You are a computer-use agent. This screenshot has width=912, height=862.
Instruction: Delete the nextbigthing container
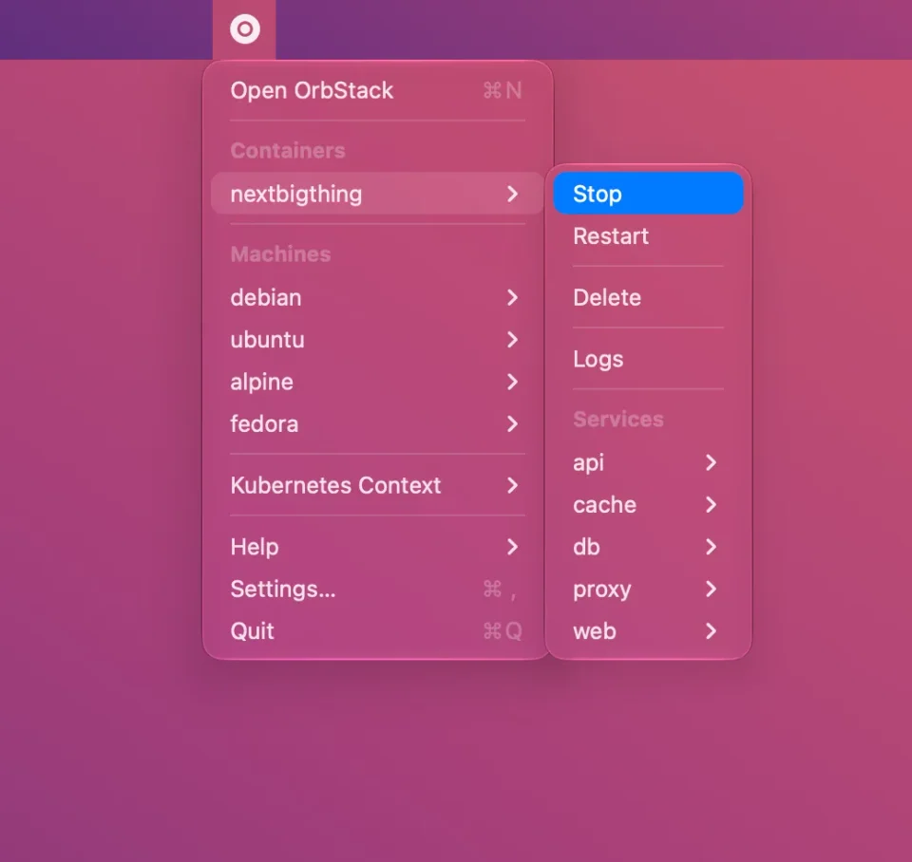pos(648,297)
